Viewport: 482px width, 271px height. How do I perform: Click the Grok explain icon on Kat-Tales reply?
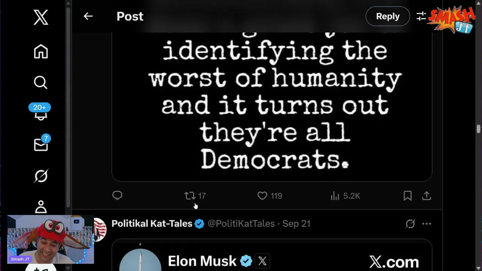pos(410,224)
